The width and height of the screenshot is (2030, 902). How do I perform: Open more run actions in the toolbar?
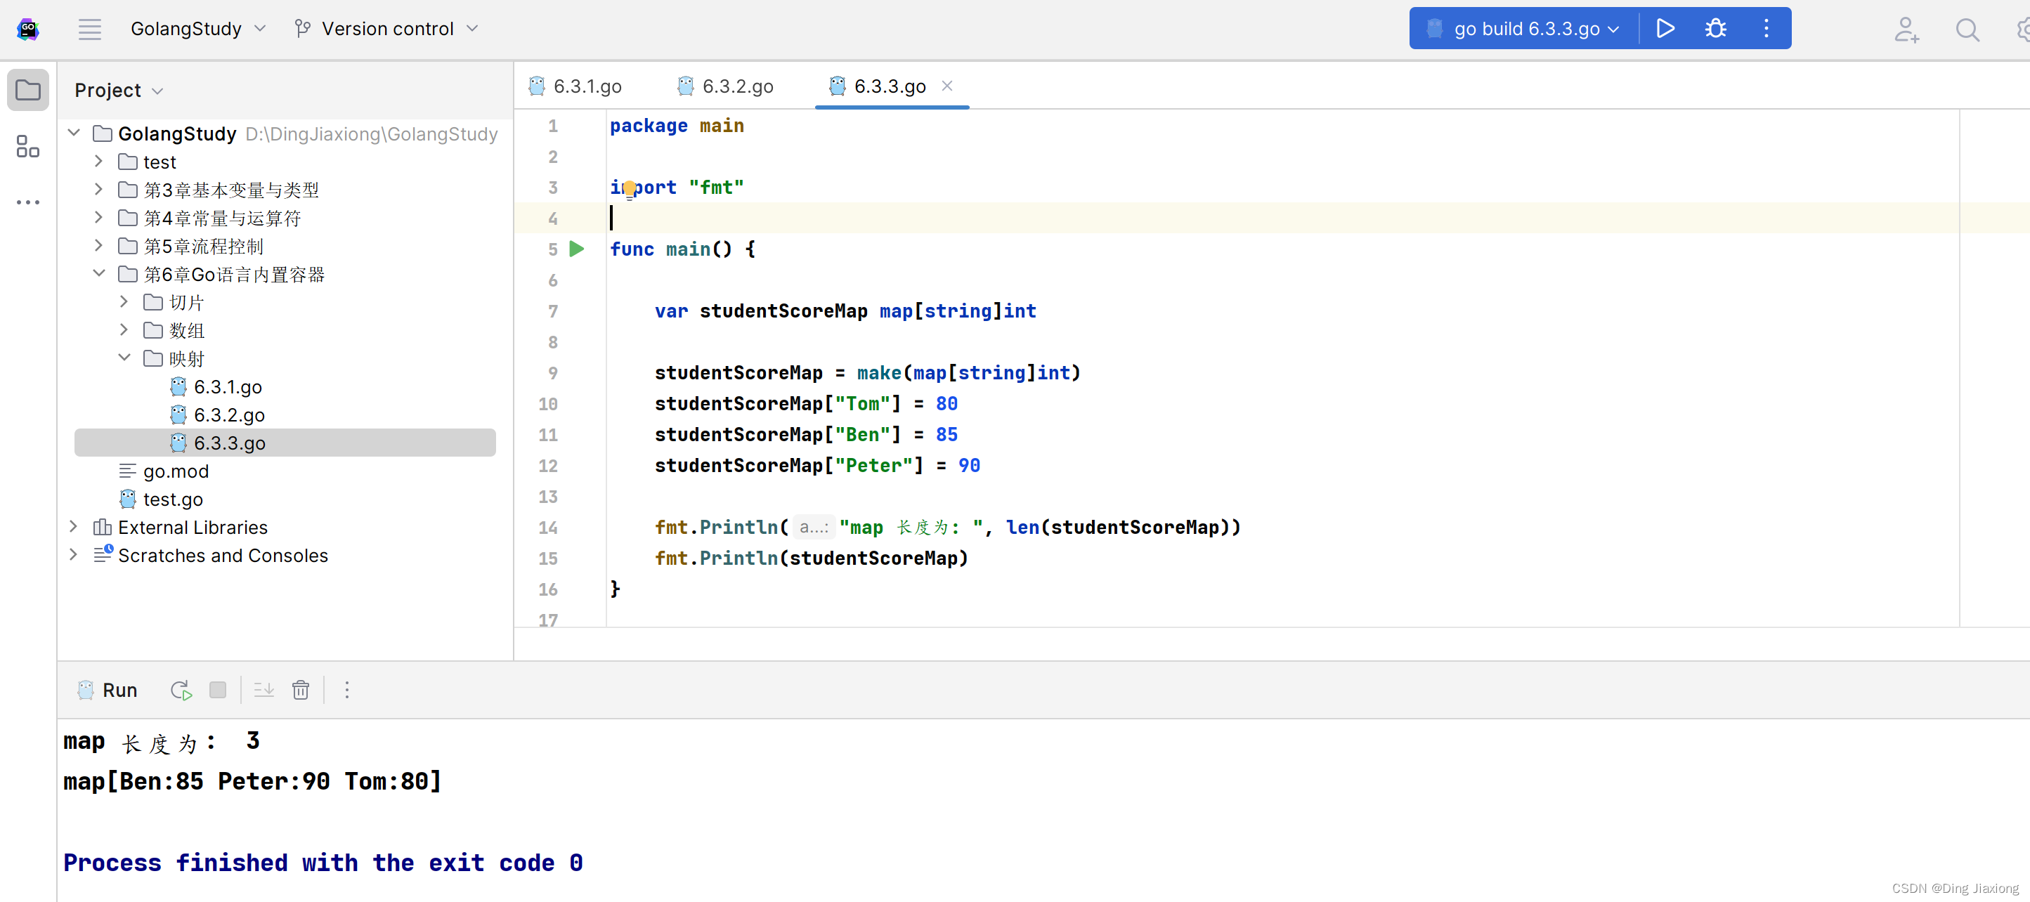point(1765,29)
